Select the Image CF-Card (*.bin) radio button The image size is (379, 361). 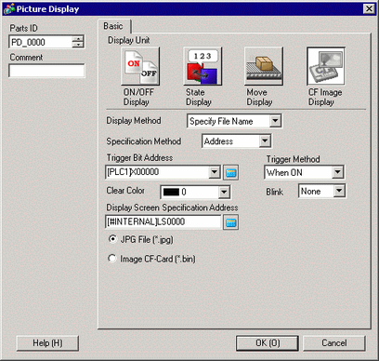pos(112,259)
